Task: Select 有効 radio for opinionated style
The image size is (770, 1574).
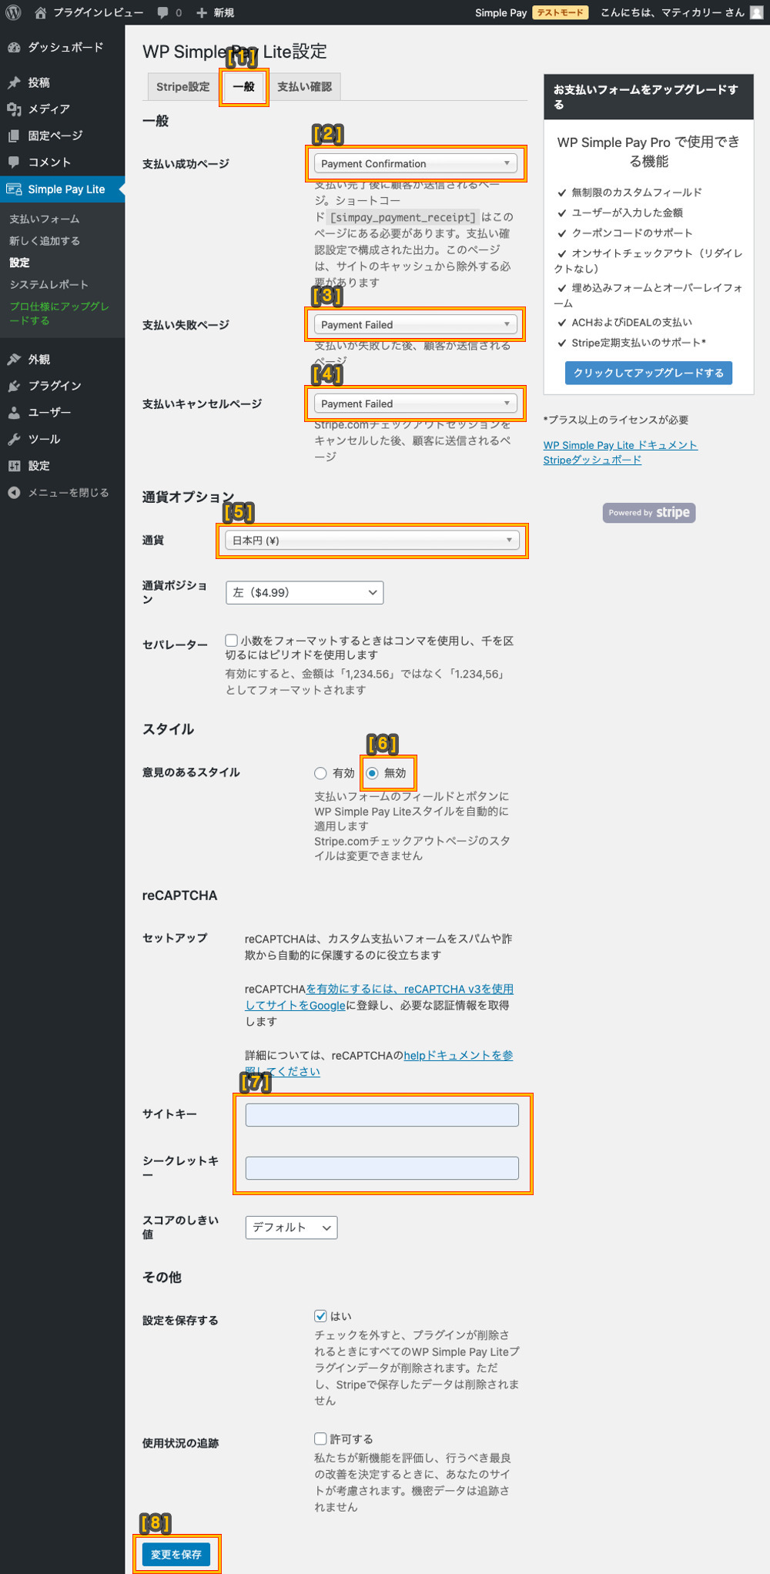Action: coord(320,773)
